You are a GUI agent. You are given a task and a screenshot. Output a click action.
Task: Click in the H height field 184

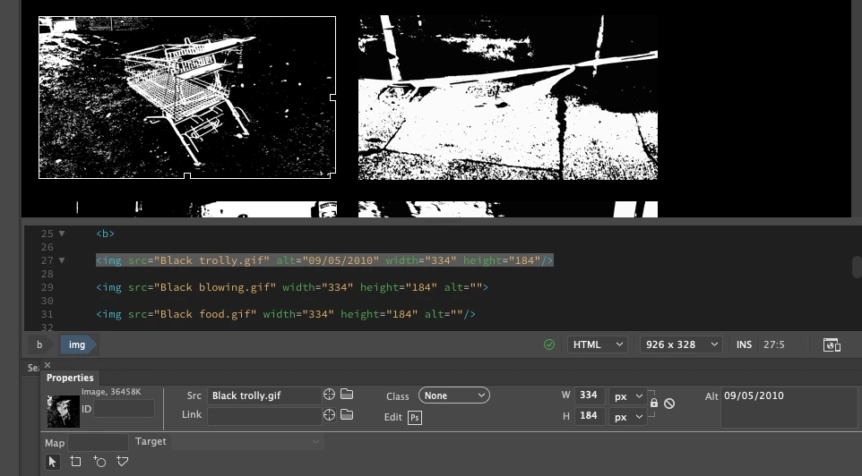coord(590,416)
